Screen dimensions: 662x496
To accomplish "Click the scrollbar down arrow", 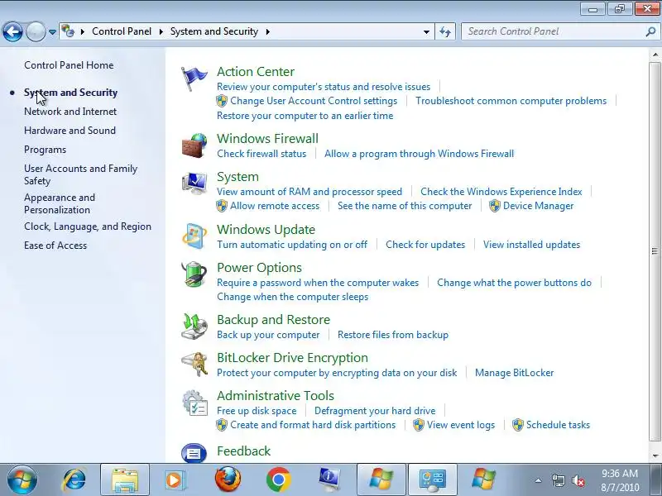I will click(x=655, y=456).
